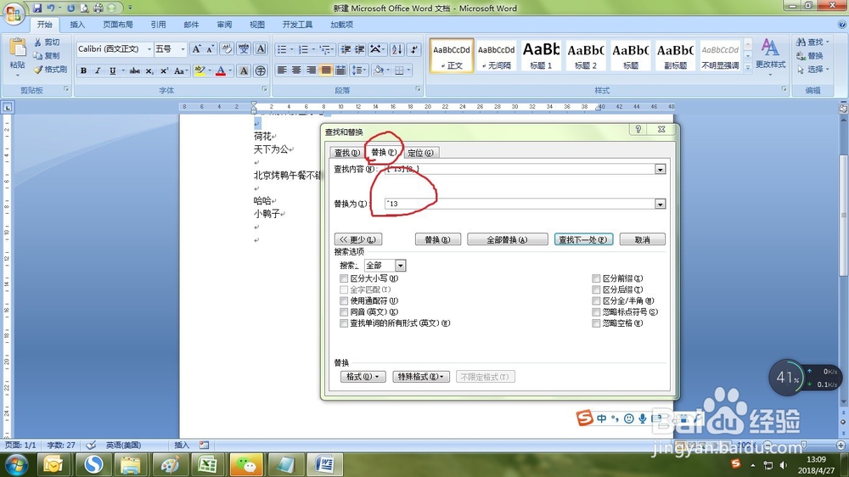Click the Save icon in quick access toolbar
The height and width of the screenshot is (477, 849).
tap(37, 8)
